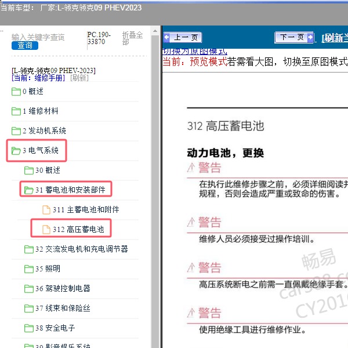The height and width of the screenshot is (348, 348).
Task: Click folder icon beside 32 交流发电机和充电调节器
Action: point(29,249)
